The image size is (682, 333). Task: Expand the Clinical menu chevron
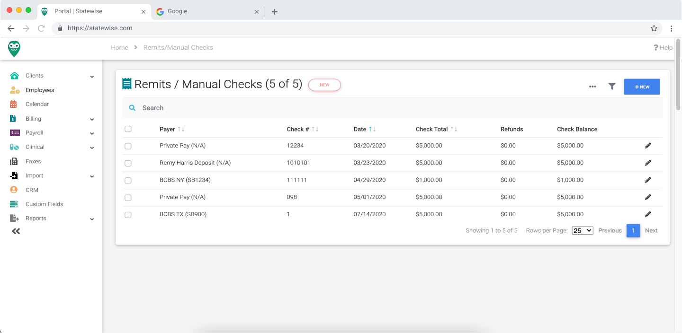click(x=92, y=148)
